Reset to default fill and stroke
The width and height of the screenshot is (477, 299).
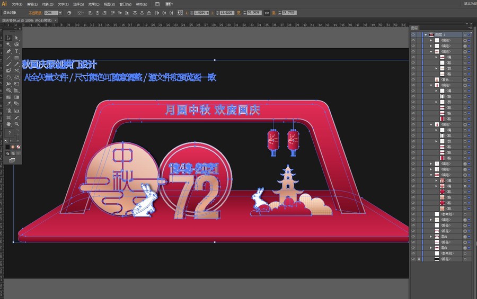pyautogui.click(x=6, y=141)
